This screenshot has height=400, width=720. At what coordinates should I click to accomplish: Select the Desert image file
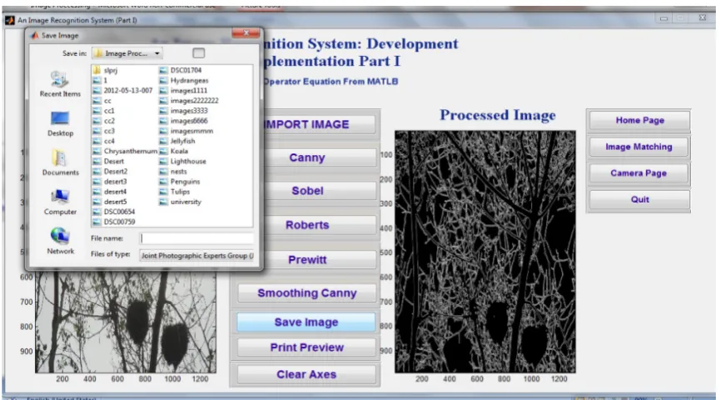[108, 162]
